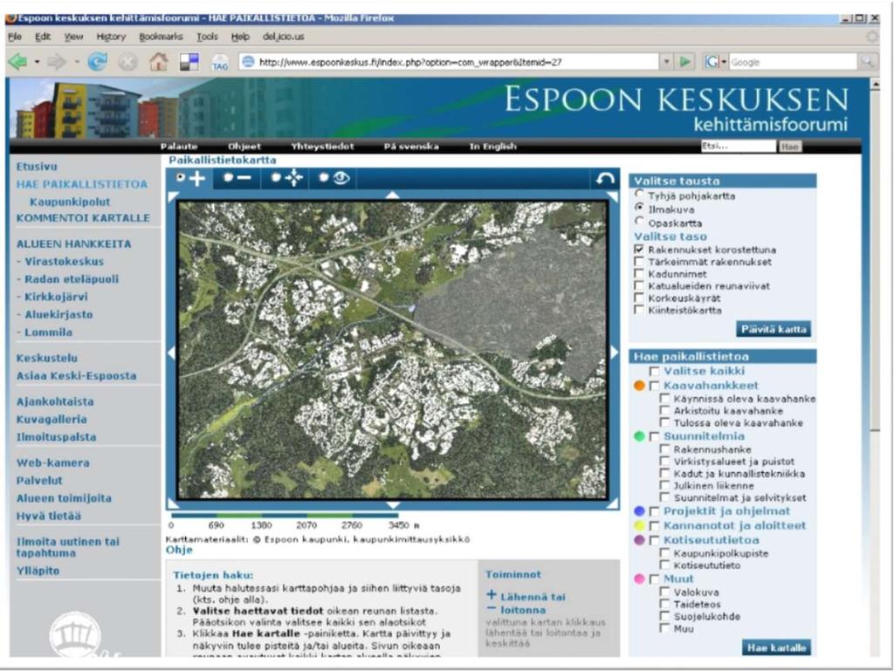Click the undo/return arrow on map toolbar
Viewport: 894px width, 671px height.
(604, 179)
